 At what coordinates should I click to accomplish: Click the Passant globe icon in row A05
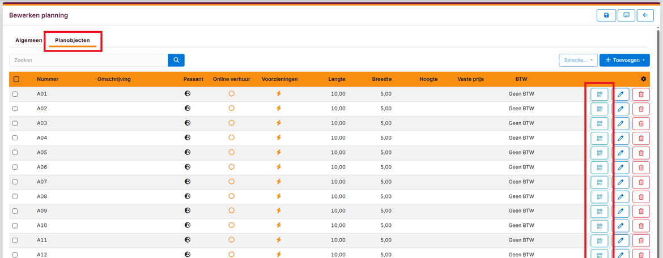click(188, 152)
